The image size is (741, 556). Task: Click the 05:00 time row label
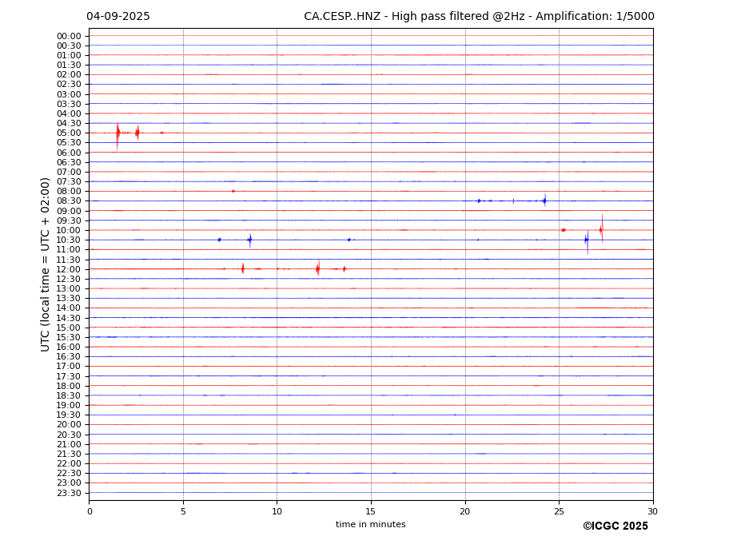click(x=69, y=133)
